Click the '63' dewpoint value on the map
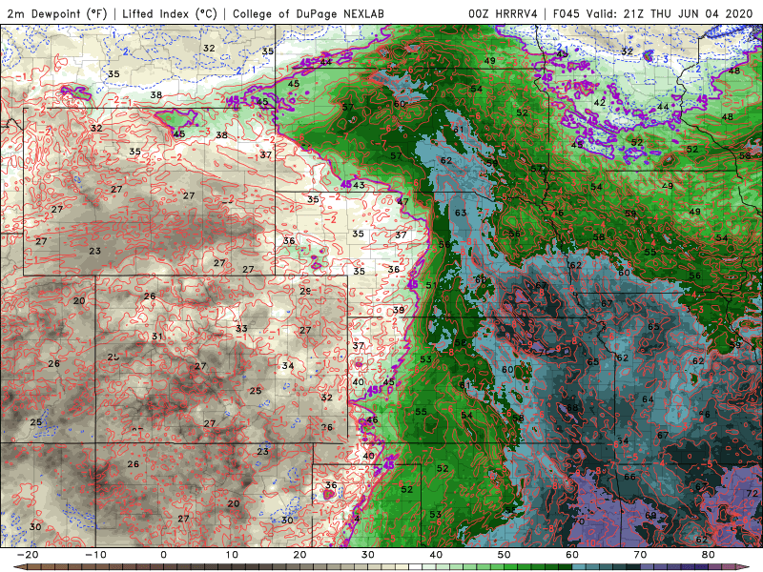Screen dimensions: 763x572 [x=461, y=213]
